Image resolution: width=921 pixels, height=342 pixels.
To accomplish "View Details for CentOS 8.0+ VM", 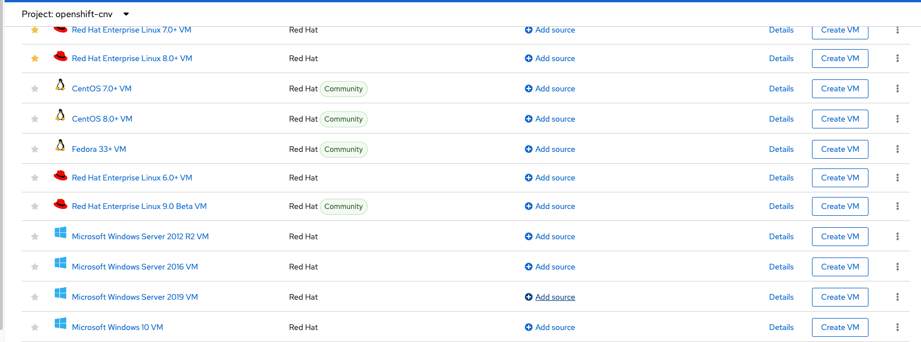I will click(x=781, y=119).
